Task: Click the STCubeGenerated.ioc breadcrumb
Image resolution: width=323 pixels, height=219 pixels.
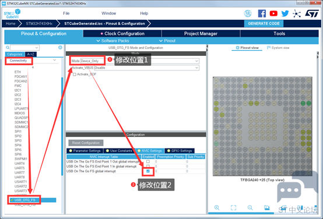Action: pos(104,23)
